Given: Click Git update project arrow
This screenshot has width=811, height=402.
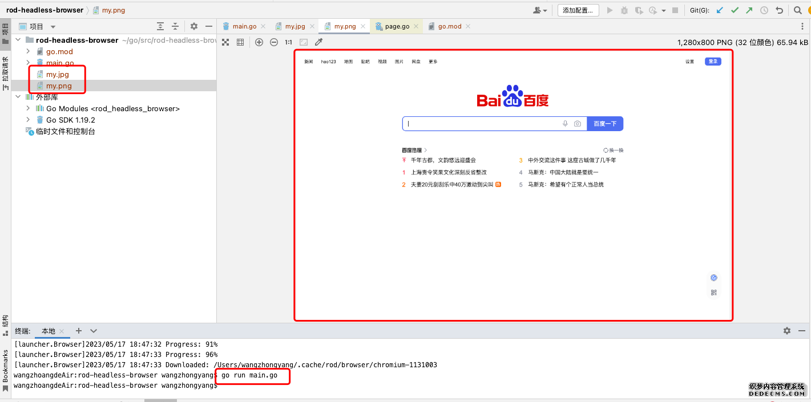Looking at the screenshot, I should pos(720,10).
